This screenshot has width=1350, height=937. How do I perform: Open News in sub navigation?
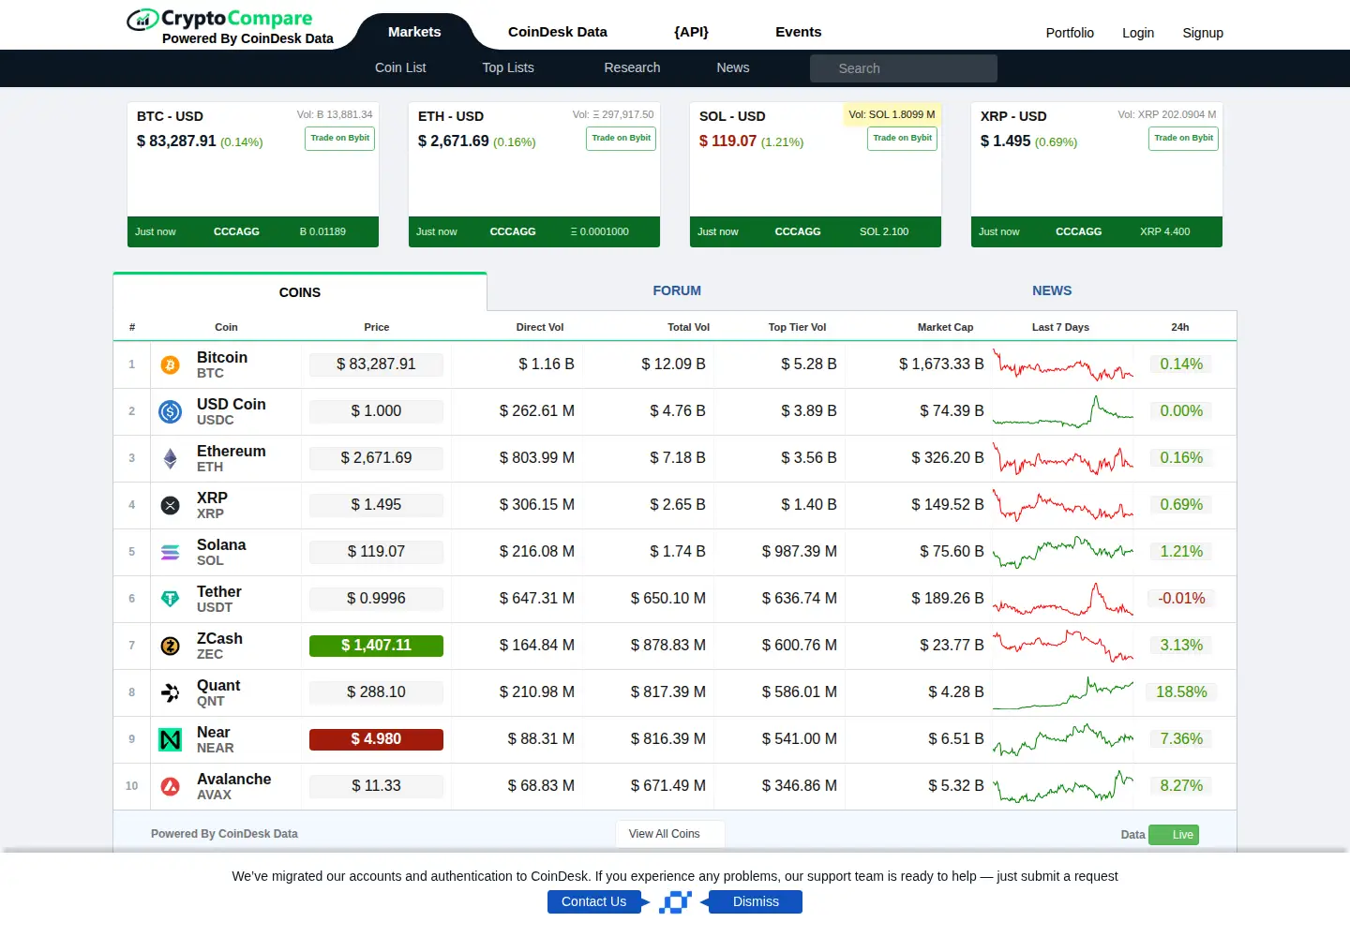pyautogui.click(x=733, y=67)
